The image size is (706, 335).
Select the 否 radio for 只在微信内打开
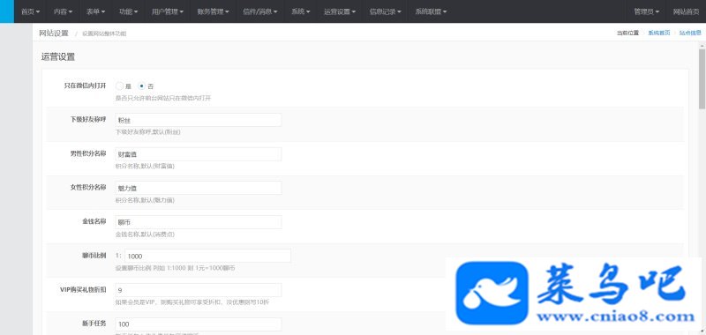click(142, 86)
